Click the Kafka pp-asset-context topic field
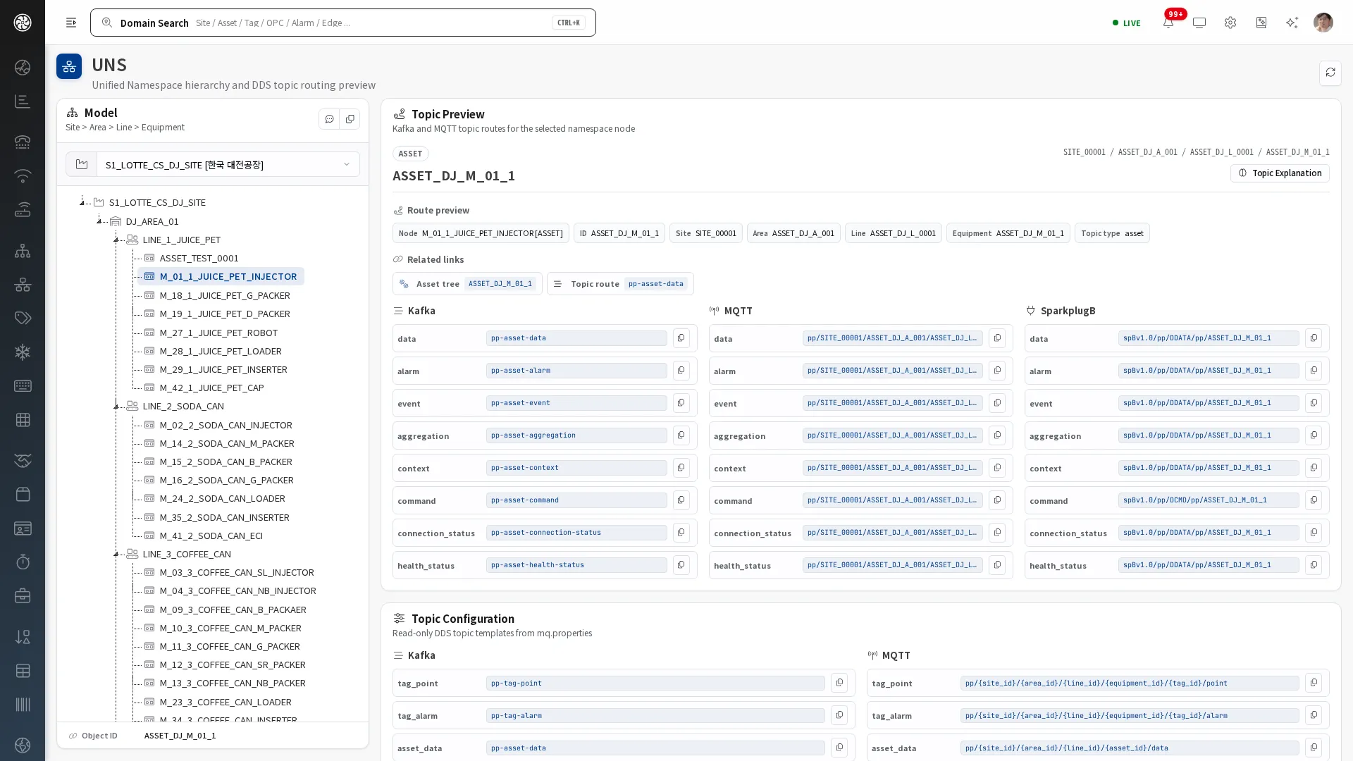 [x=576, y=468]
